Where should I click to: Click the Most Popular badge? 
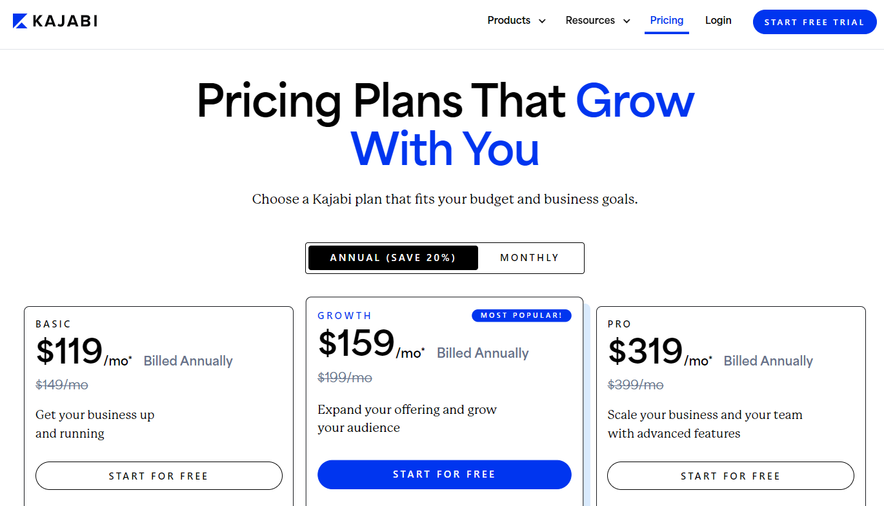521,315
